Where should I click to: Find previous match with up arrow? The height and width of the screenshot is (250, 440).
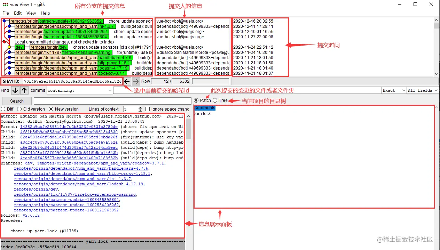(24, 90)
